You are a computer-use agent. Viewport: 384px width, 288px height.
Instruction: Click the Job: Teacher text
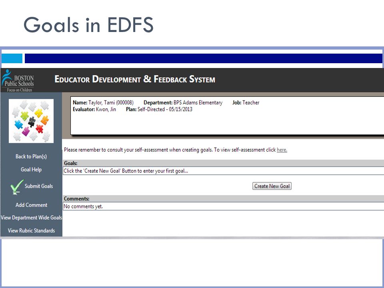pos(246,103)
